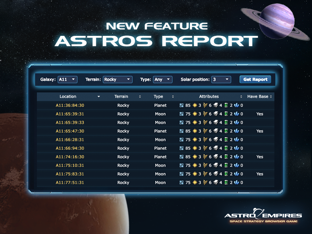This screenshot has width=312, height=234.
Task: Click metal ingot icon in A11:75:83:31 row
Action: tap(216, 174)
